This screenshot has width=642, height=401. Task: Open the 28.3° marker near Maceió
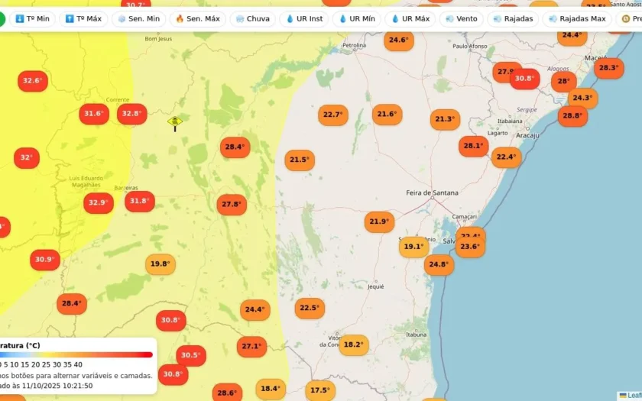609,68
